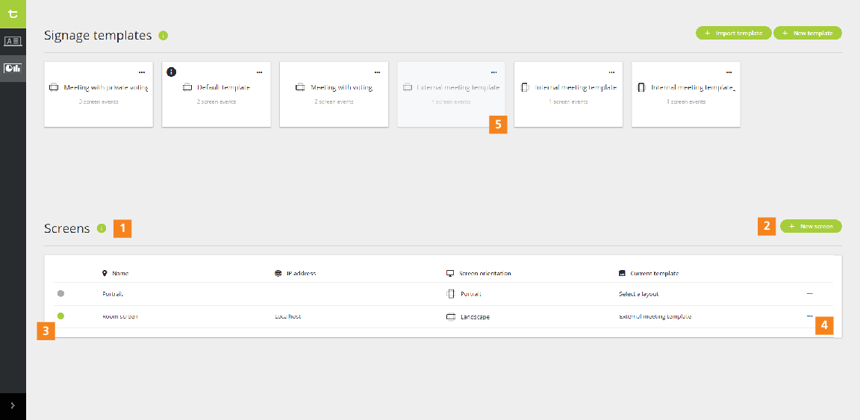The width and height of the screenshot is (860, 420).
Task: Open the options menu for the Room screen row
Action: [x=810, y=316]
